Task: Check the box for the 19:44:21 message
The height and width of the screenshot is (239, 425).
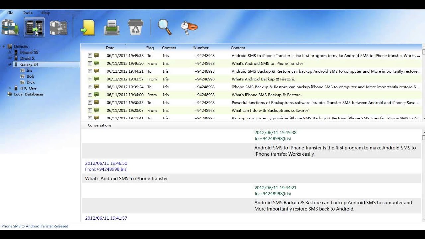Action: pyautogui.click(x=90, y=71)
